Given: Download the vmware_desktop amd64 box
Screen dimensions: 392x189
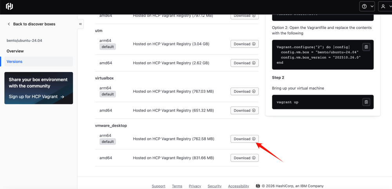Looking at the screenshot, I should 245,158.
